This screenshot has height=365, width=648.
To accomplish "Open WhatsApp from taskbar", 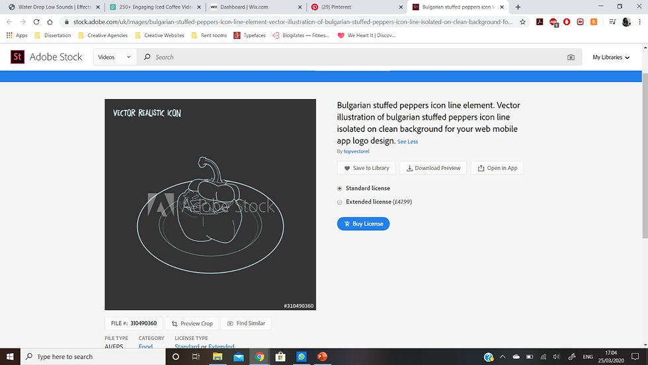I will (302, 356).
